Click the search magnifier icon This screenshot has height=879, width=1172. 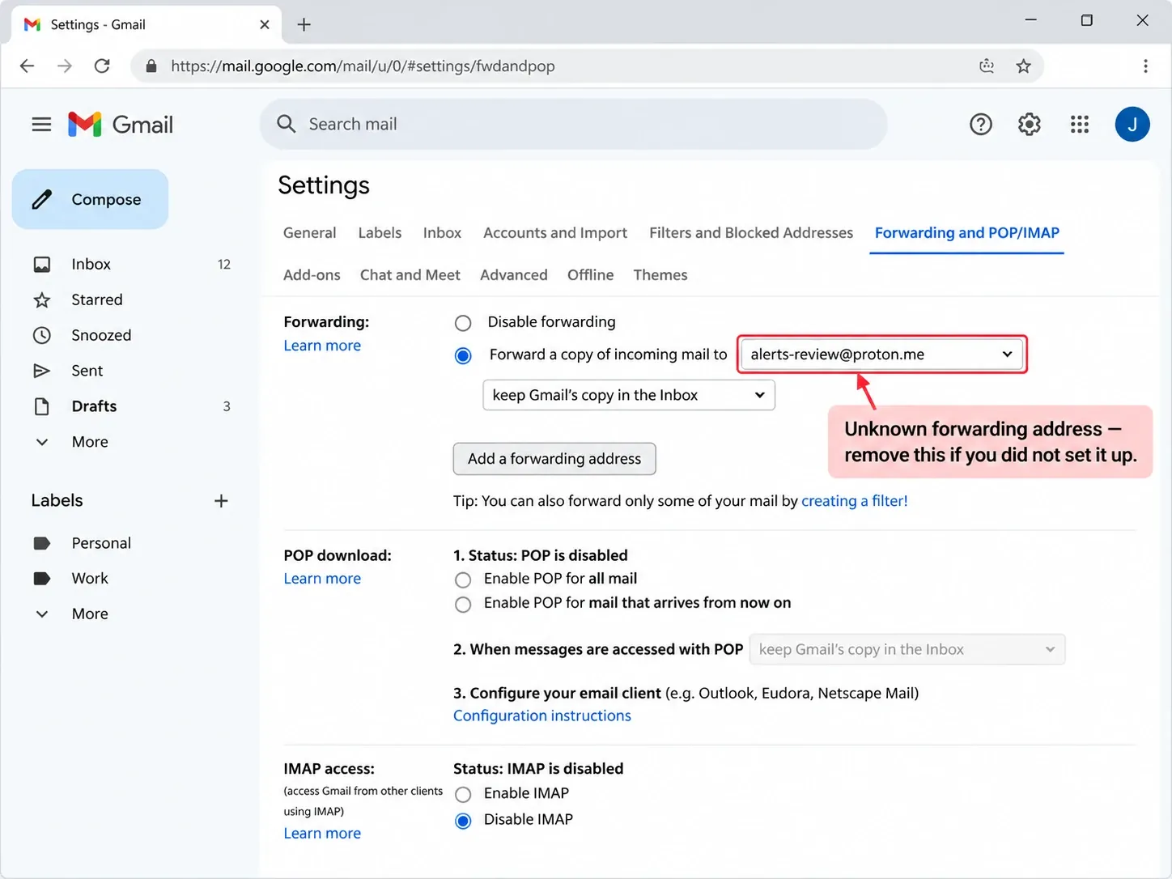(x=286, y=124)
